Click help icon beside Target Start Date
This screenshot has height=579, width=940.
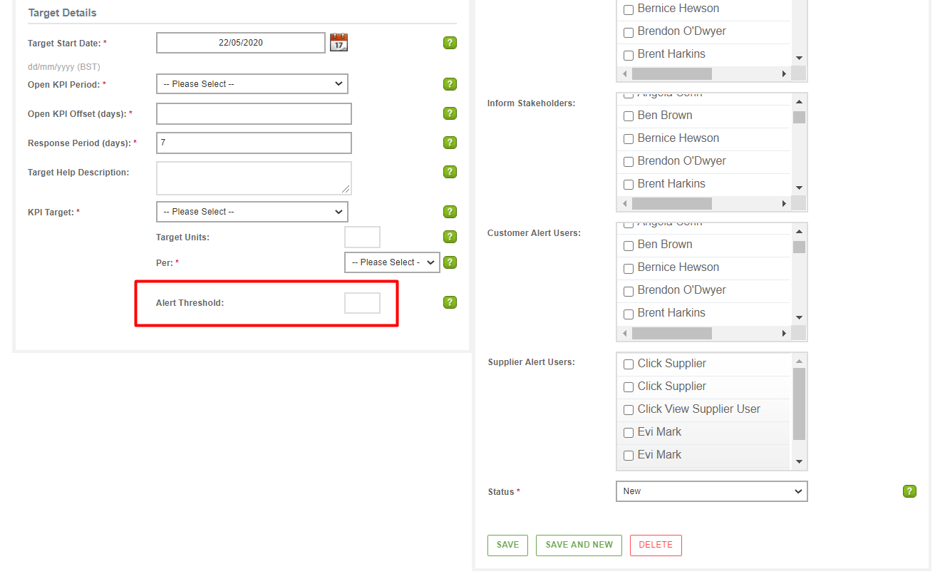[x=450, y=43]
